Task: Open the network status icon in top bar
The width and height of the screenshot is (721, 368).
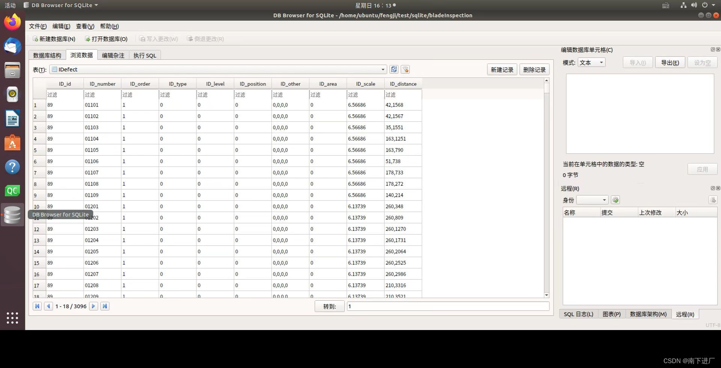Action: [683, 5]
